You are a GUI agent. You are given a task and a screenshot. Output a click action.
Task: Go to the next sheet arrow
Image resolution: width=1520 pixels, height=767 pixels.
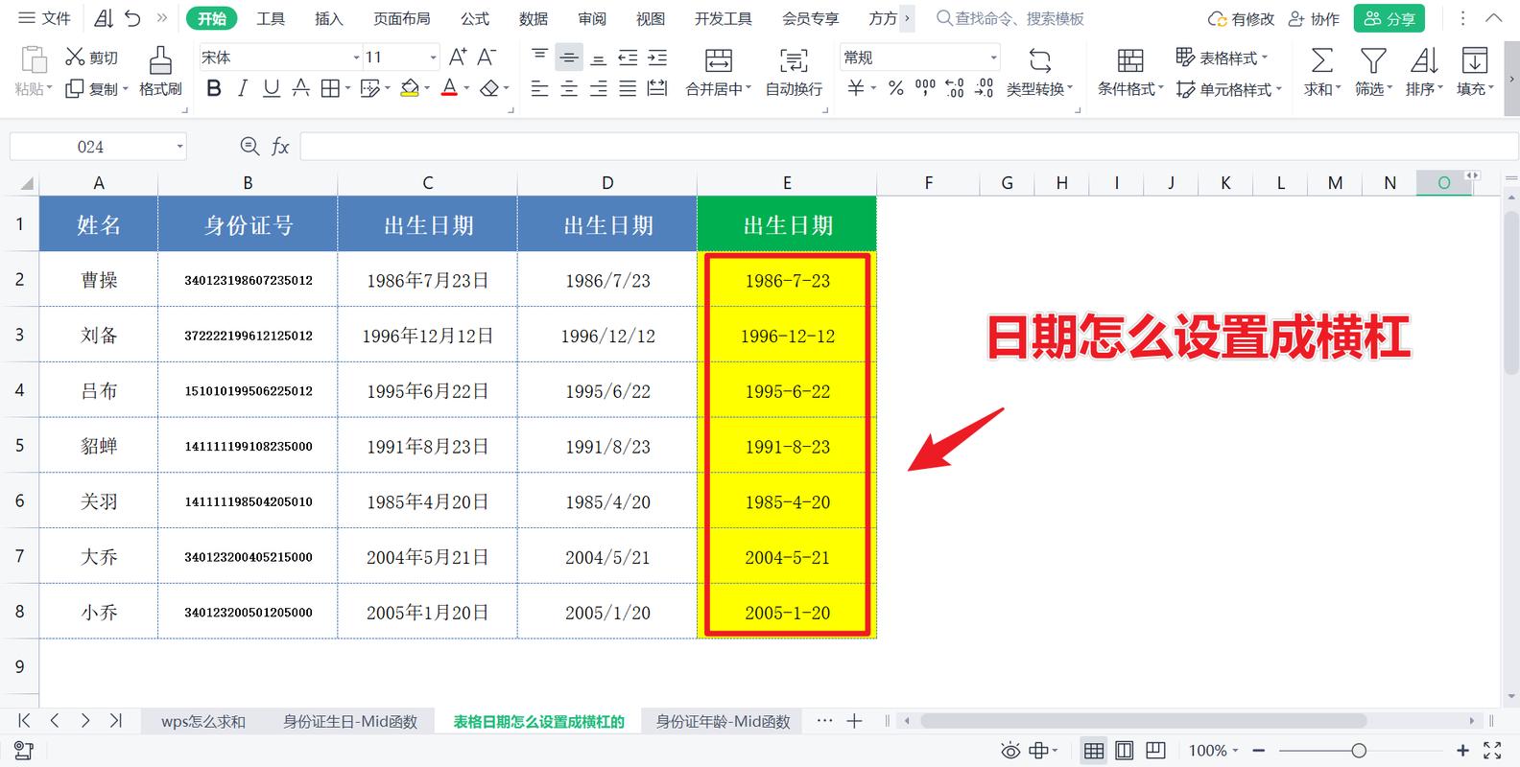pos(85,721)
